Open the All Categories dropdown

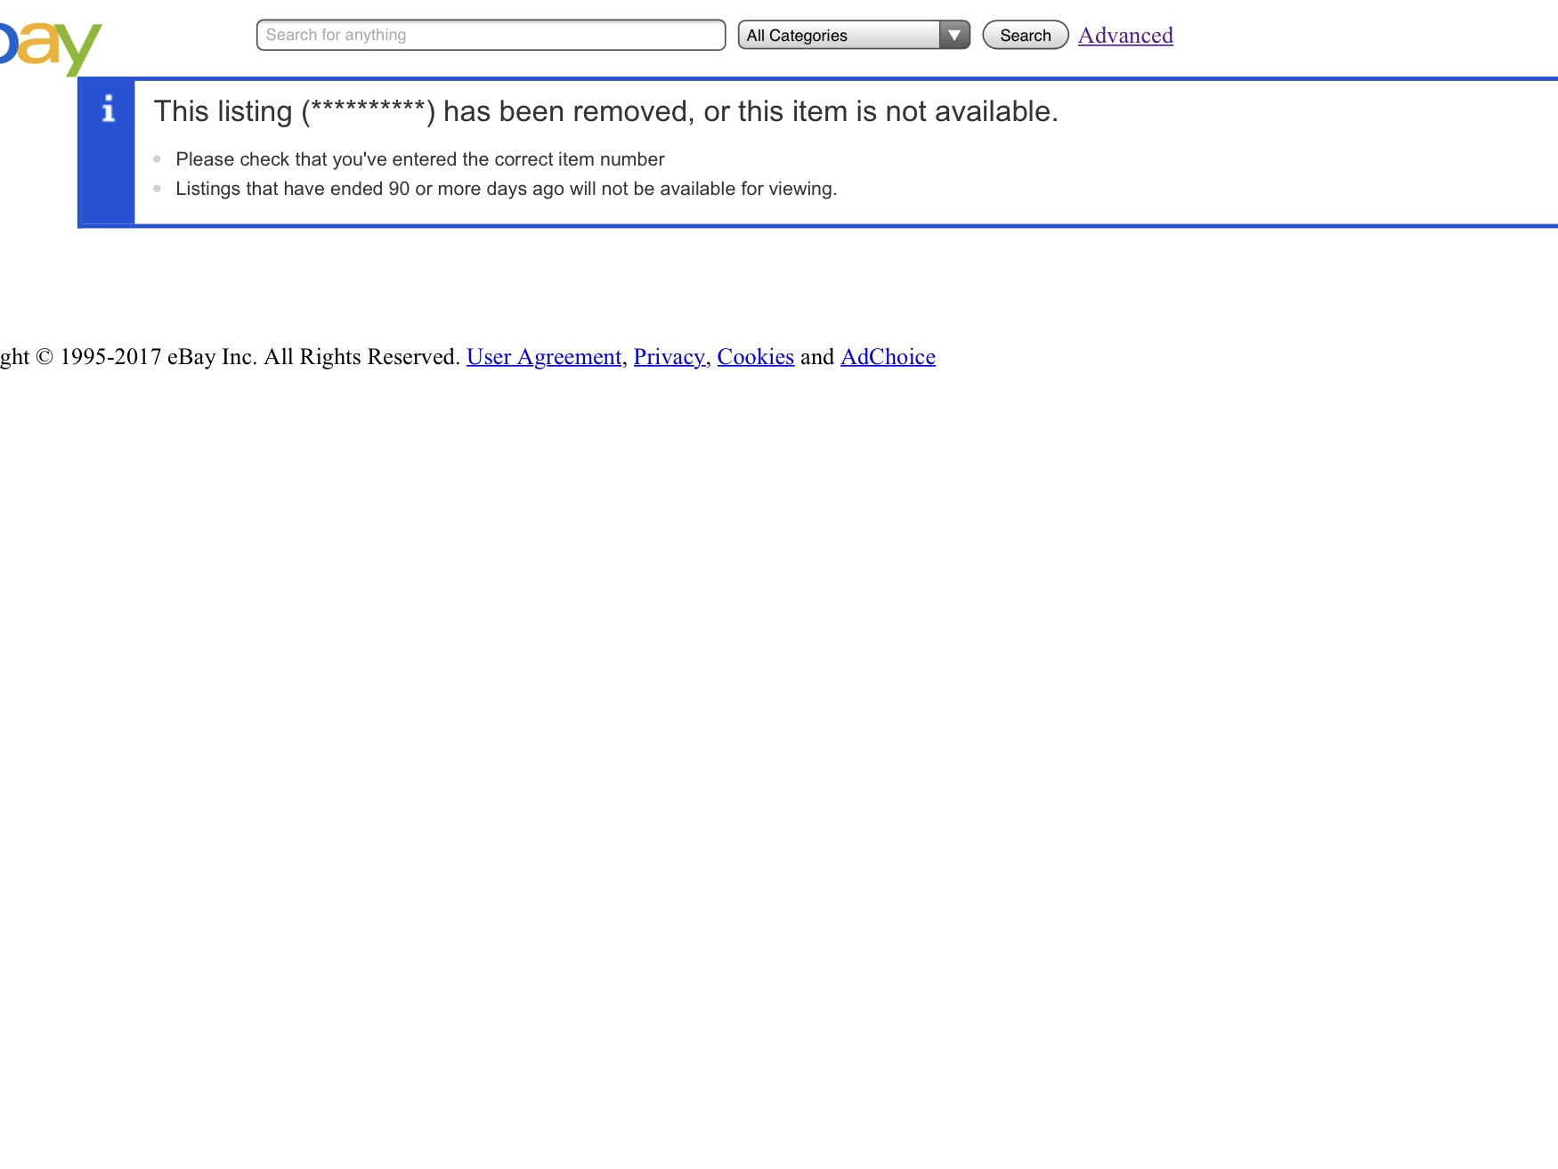[853, 35]
